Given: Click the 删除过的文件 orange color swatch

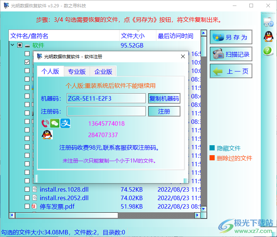Looking at the screenshot, I should pos(212,158).
